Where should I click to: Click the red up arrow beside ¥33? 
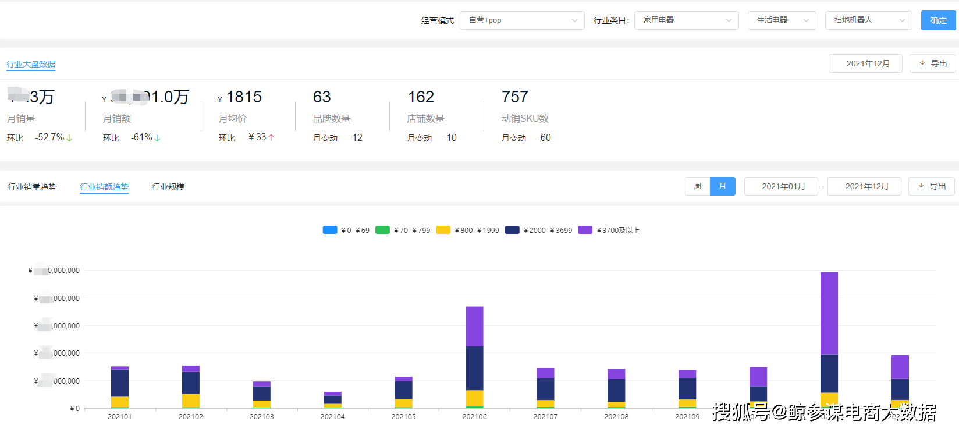(x=271, y=137)
